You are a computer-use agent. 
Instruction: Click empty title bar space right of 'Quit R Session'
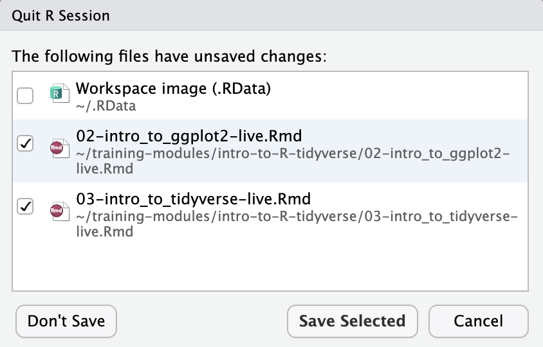point(322,15)
